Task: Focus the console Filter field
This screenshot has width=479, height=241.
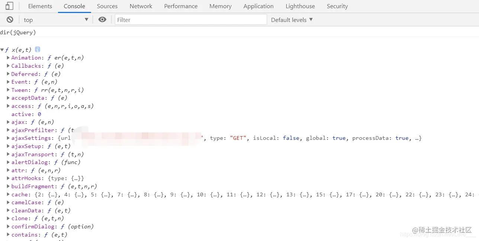Action: click(x=191, y=20)
